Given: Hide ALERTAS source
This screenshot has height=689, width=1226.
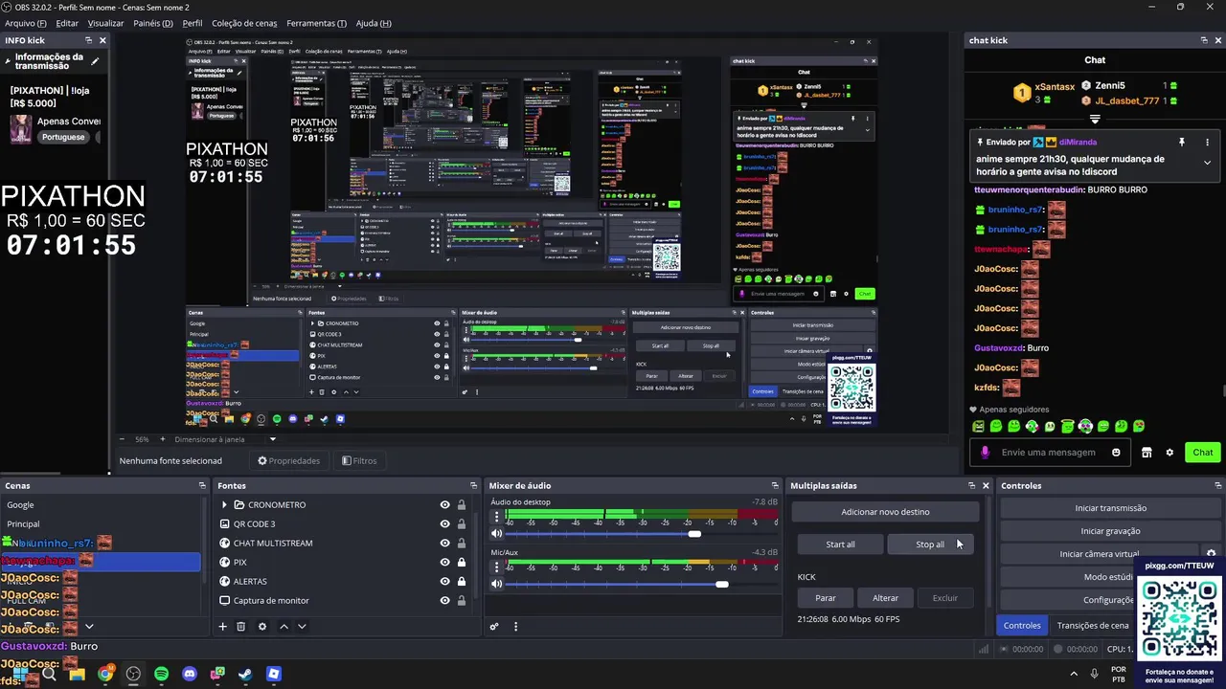Looking at the screenshot, I should [x=444, y=582].
